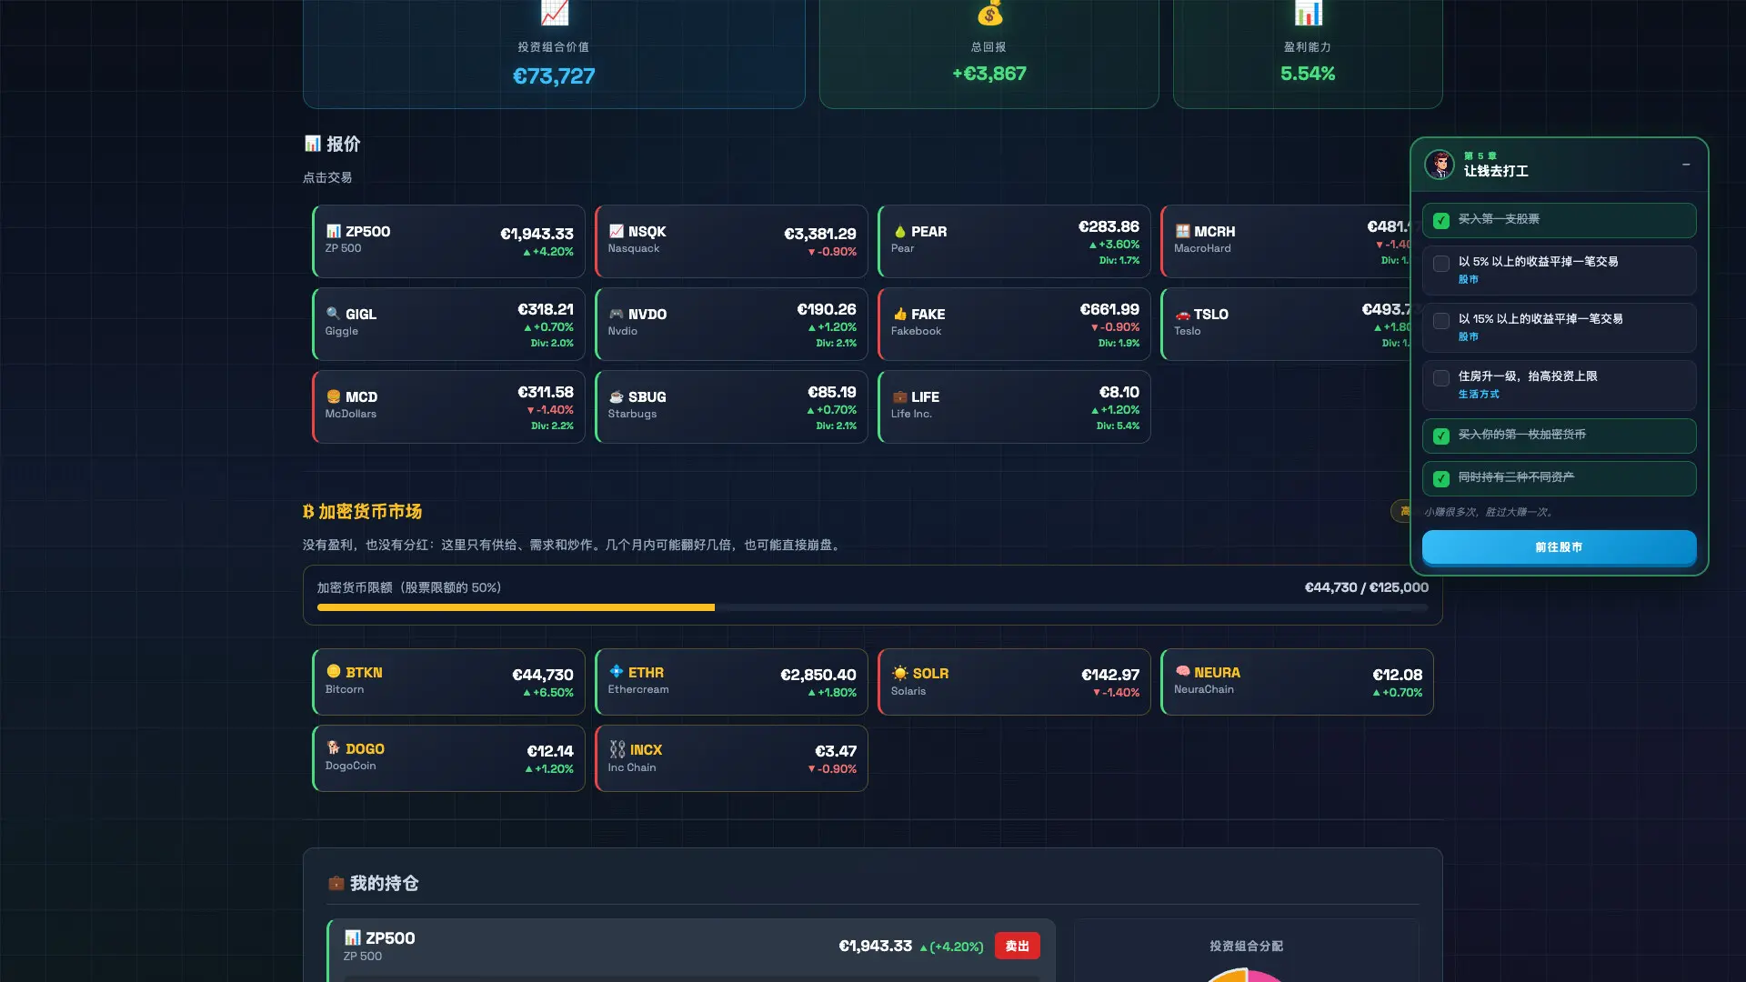1746x982 pixels.
Task: Click the NVDO gamepad icon
Action: click(x=616, y=314)
